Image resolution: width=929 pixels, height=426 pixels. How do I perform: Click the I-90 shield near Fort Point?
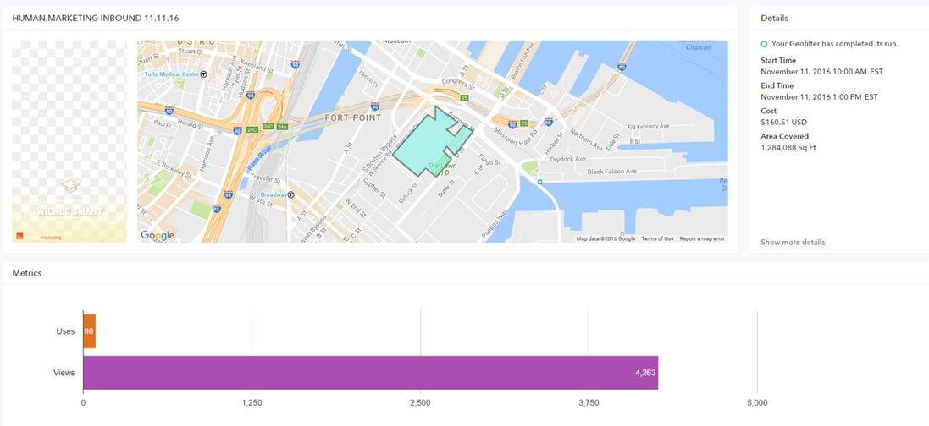click(x=375, y=106)
